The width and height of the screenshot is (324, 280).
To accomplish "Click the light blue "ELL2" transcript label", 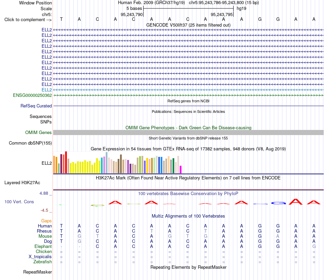I will (x=47, y=90).
